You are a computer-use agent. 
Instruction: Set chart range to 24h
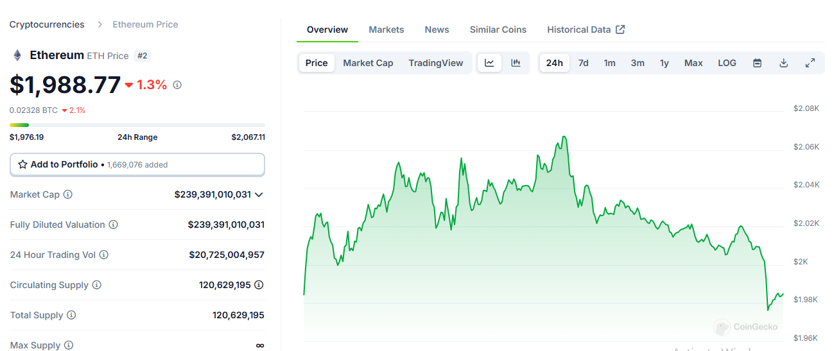555,63
